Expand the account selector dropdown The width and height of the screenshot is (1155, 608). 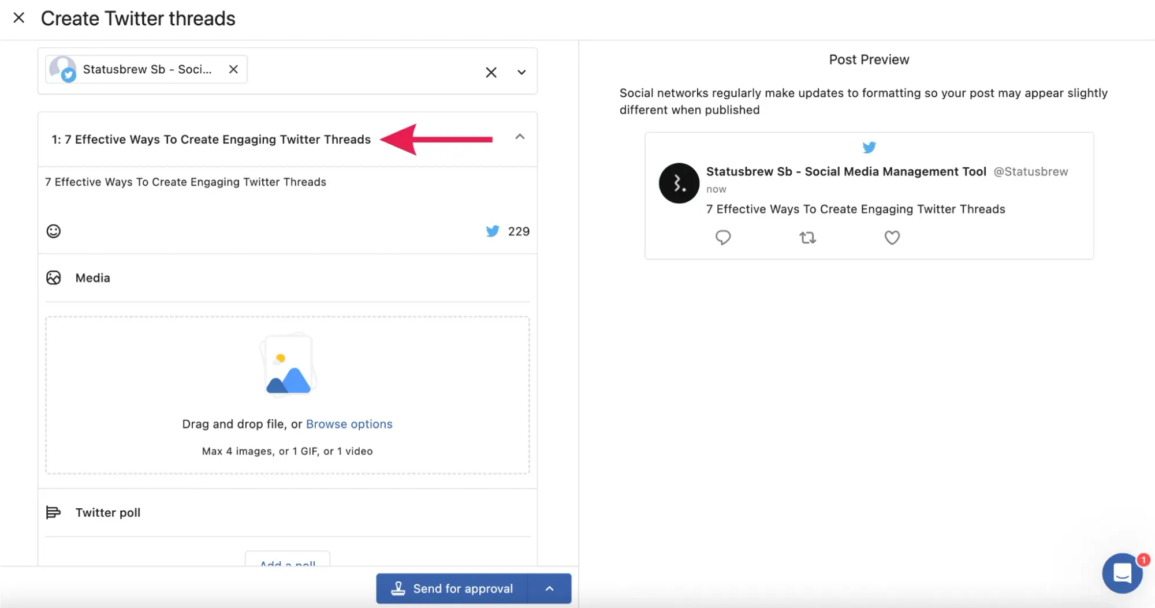coord(521,73)
